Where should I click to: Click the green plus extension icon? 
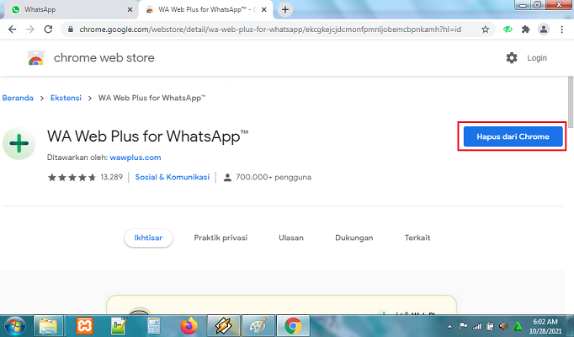click(x=19, y=143)
